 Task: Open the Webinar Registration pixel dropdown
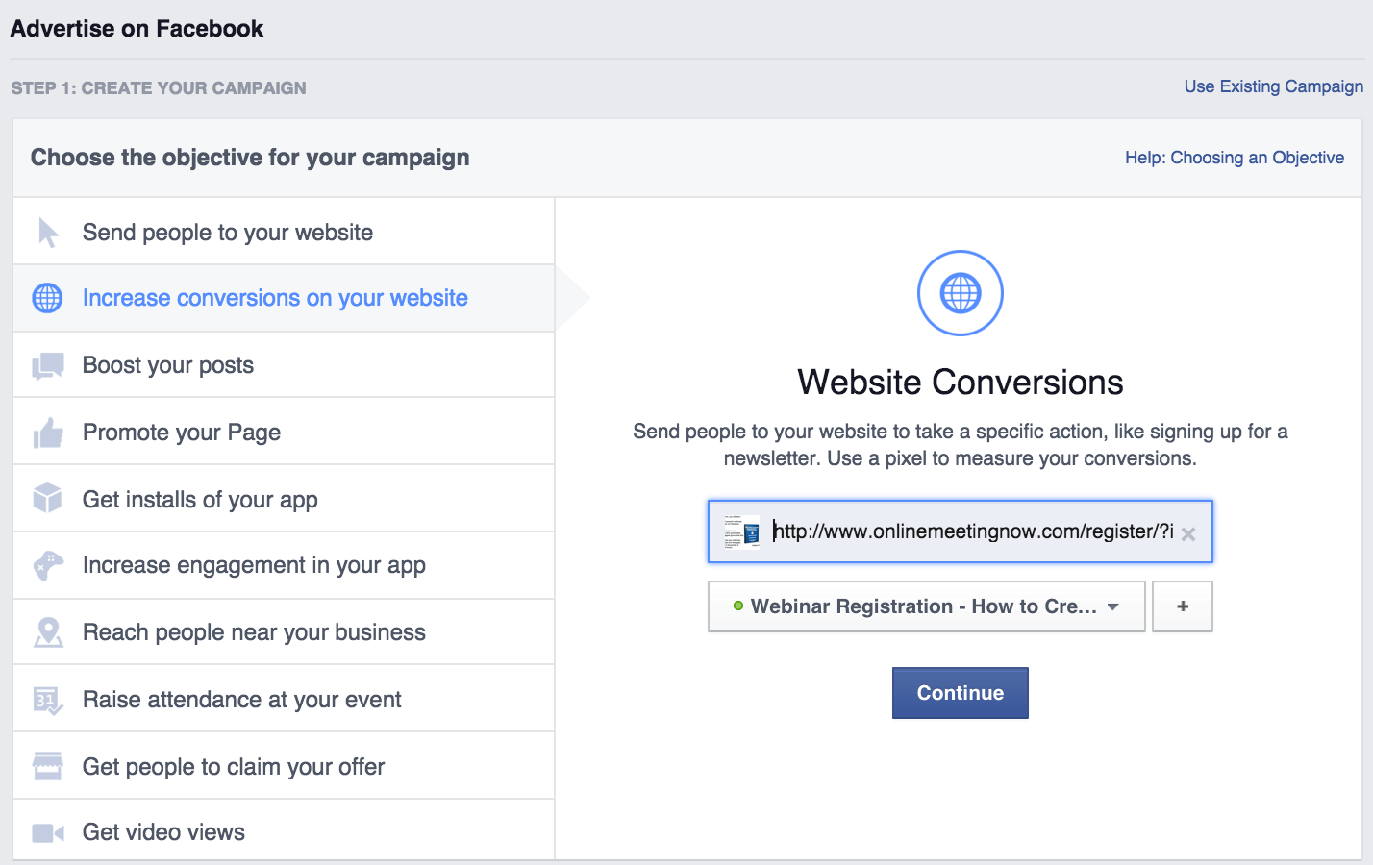[926, 606]
